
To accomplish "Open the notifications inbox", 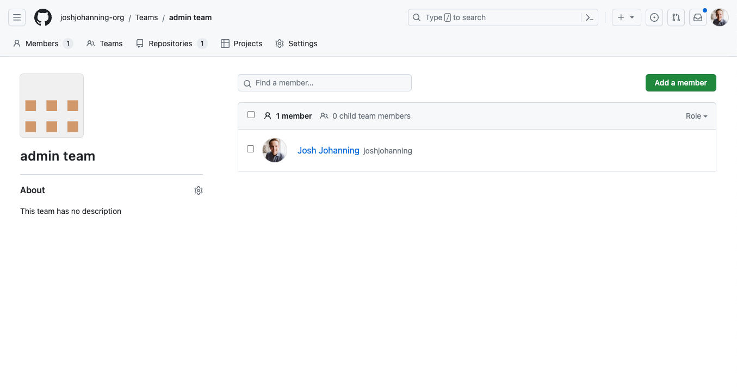I will tap(698, 17).
